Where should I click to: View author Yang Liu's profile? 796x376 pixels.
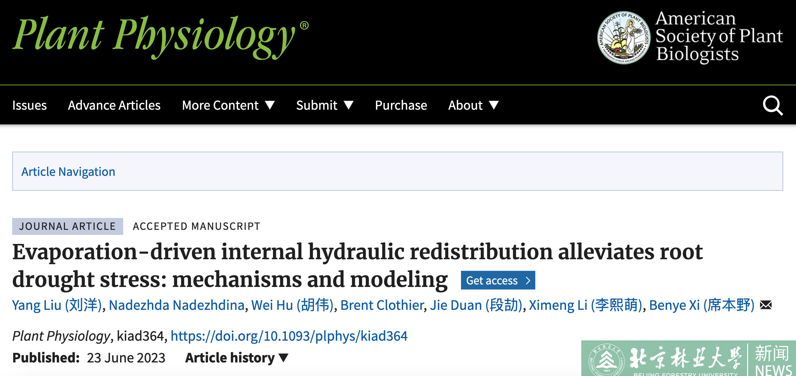(x=57, y=305)
